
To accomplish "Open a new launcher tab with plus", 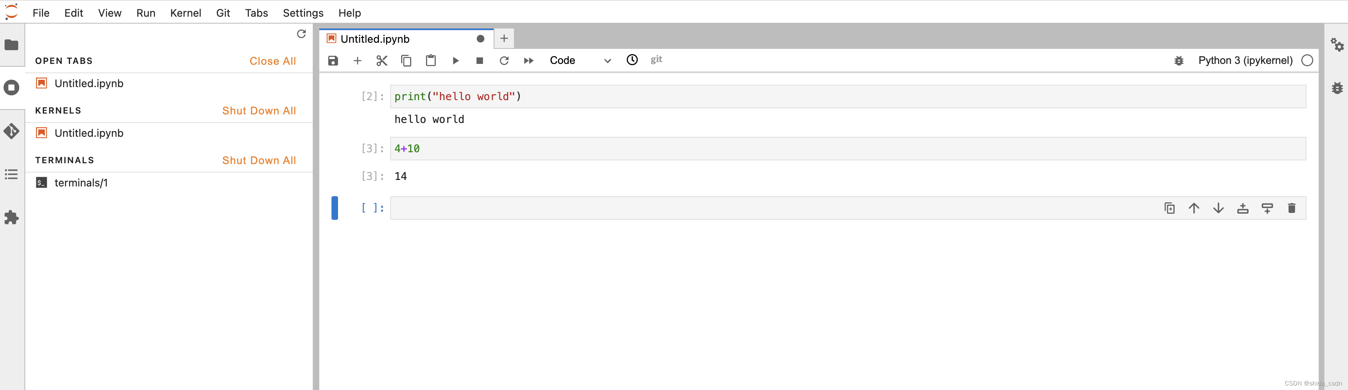I will tap(504, 39).
